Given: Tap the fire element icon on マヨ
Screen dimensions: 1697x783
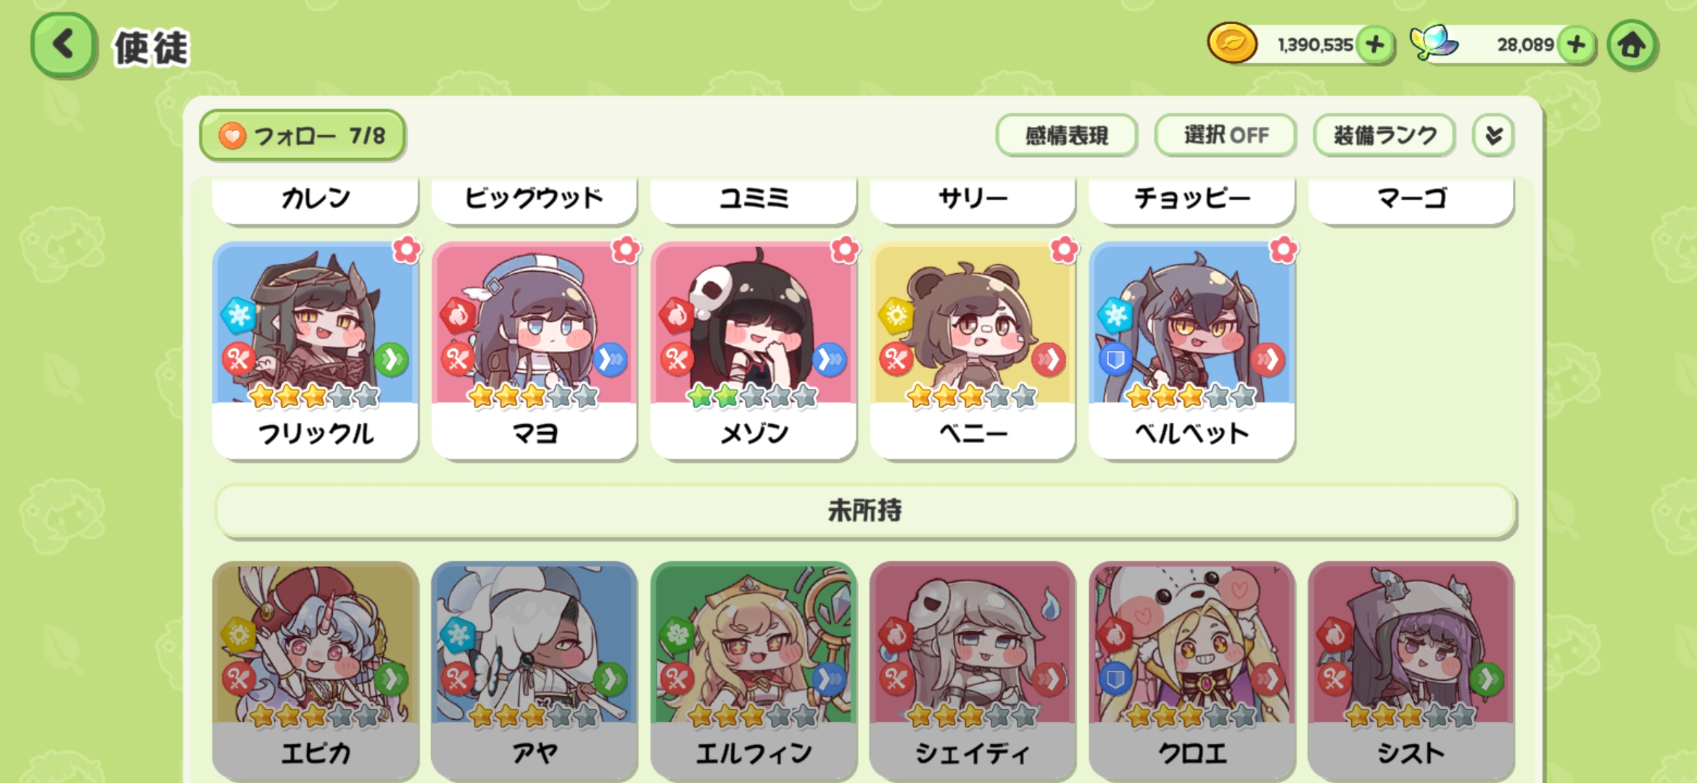Looking at the screenshot, I should coord(458,315).
